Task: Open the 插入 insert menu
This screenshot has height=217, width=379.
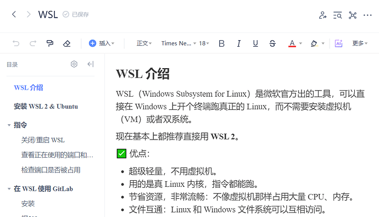Action: tap(102, 43)
